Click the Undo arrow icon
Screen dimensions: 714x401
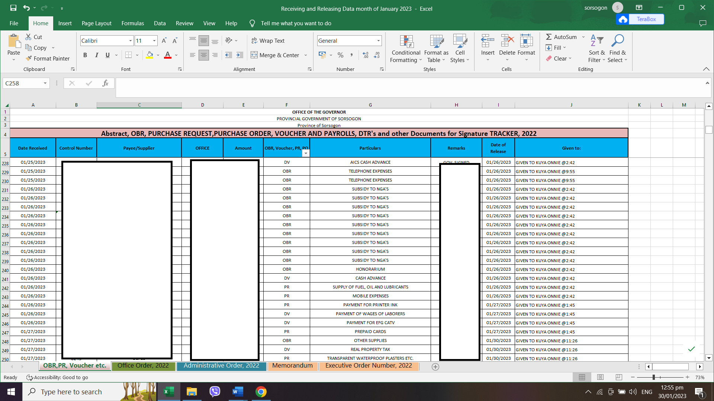coord(26,8)
